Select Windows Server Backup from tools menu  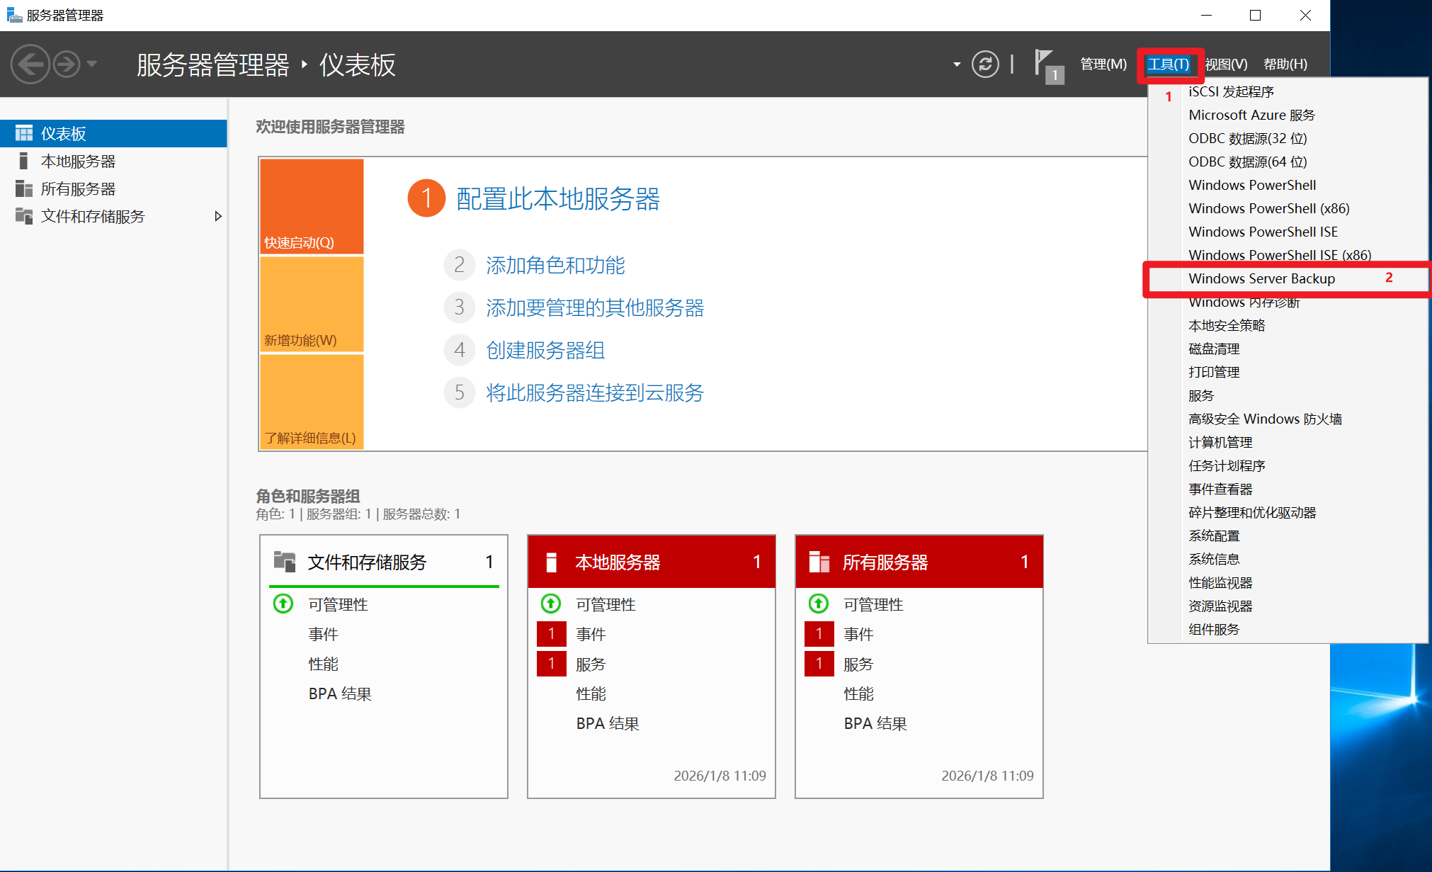click(x=1261, y=279)
